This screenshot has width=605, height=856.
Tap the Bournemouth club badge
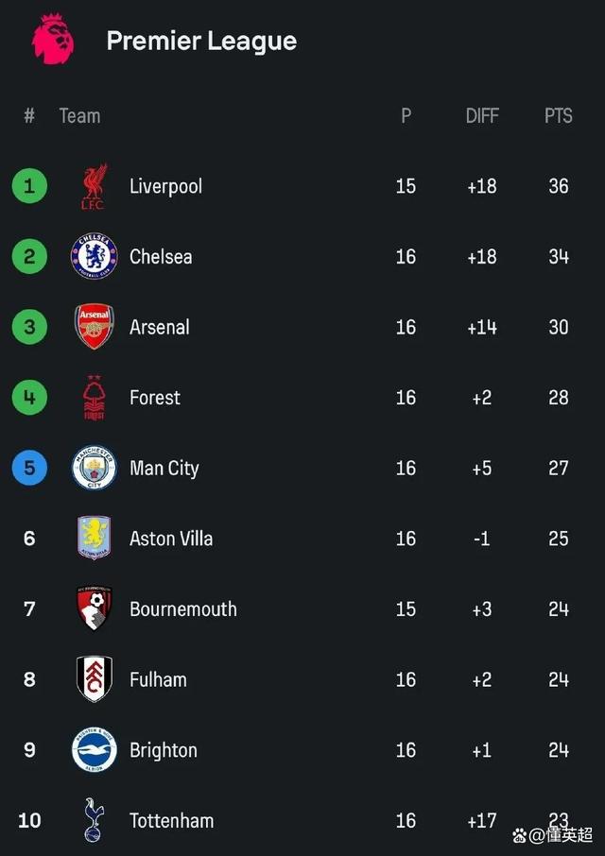[94, 608]
